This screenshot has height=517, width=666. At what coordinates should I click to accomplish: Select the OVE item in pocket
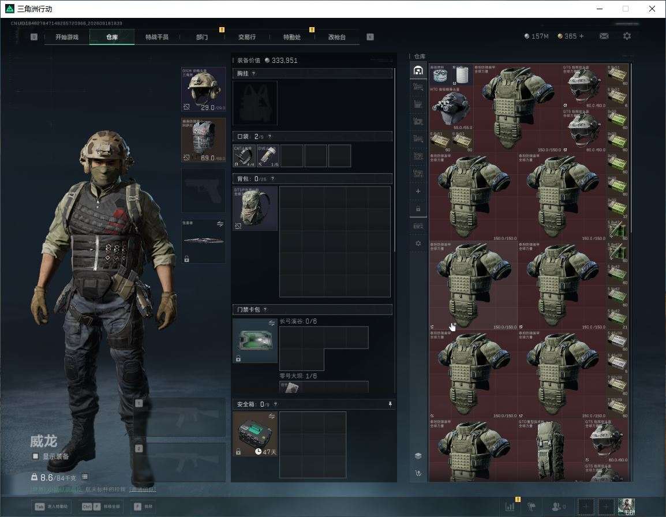[x=268, y=155]
